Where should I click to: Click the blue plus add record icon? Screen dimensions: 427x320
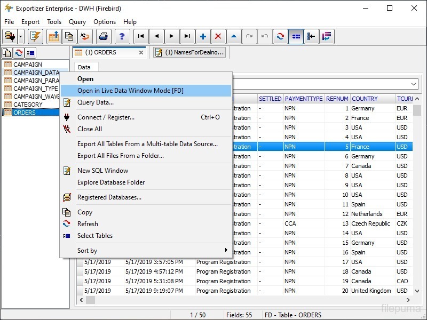click(203, 36)
